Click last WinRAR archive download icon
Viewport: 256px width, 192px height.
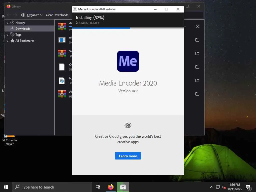(62, 94)
